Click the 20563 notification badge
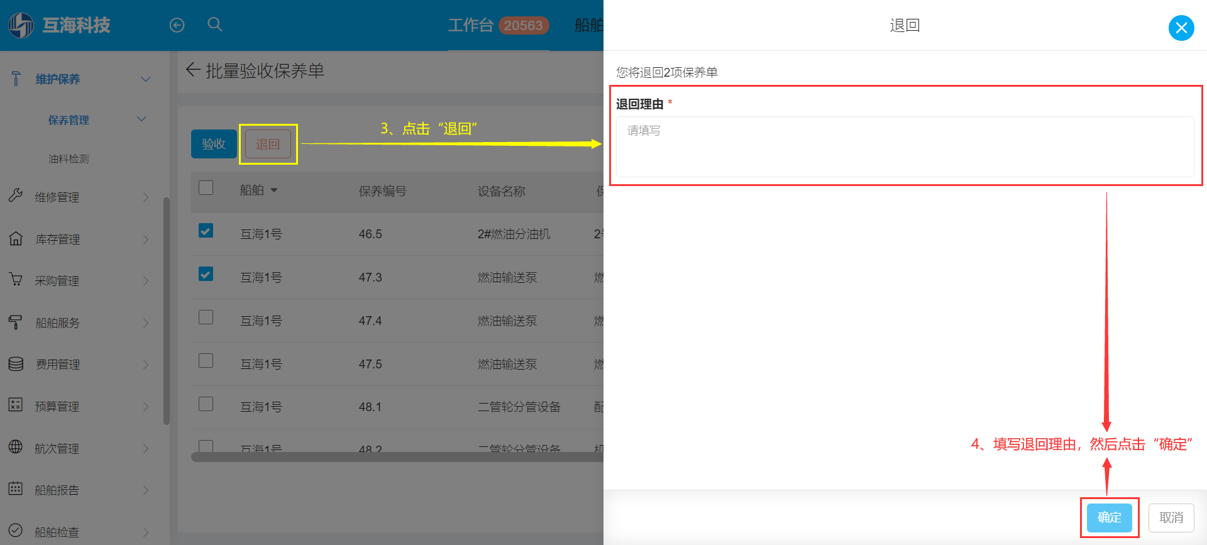1207x545 pixels. (x=524, y=25)
